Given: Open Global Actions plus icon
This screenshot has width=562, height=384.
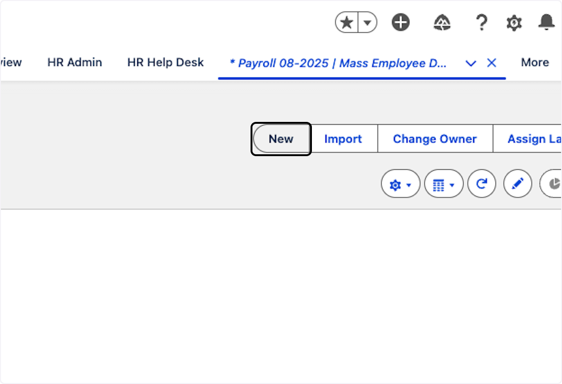Looking at the screenshot, I should point(400,23).
